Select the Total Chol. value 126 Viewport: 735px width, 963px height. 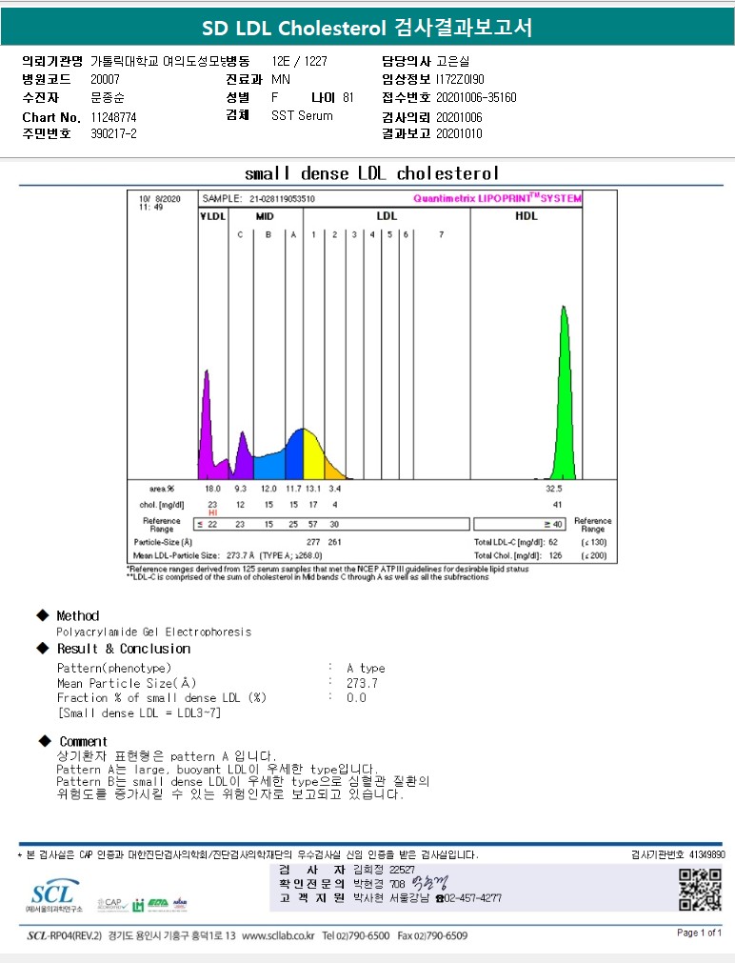[x=555, y=555]
